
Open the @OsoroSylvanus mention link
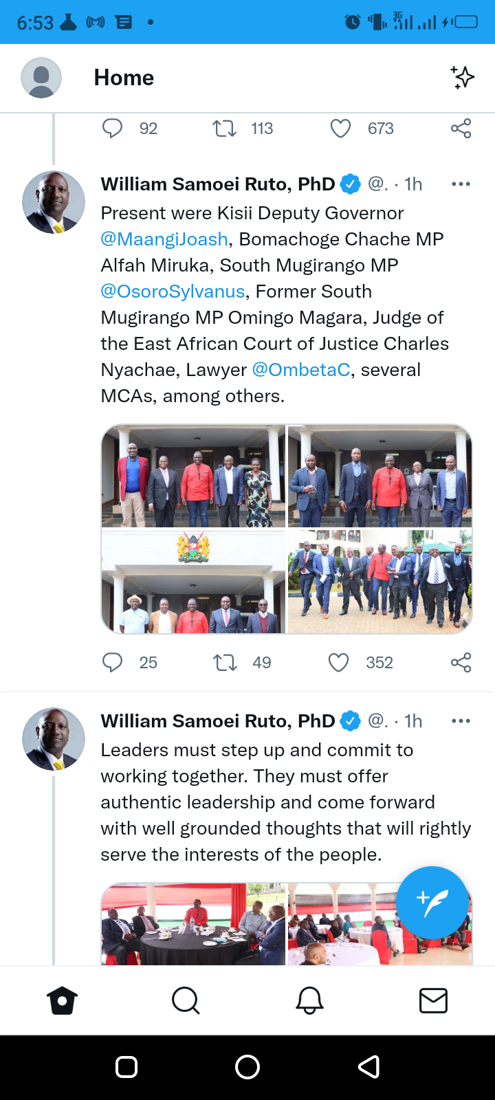pyautogui.click(x=173, y=291)
